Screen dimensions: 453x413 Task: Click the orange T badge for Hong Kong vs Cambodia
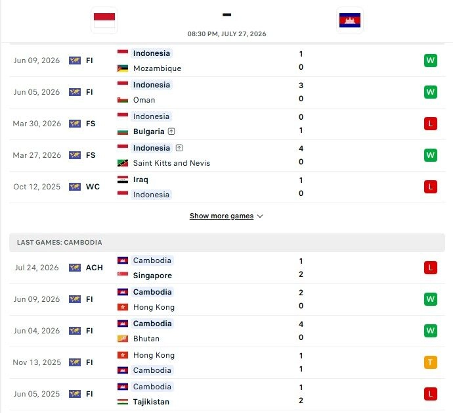(x=430, y=362)
